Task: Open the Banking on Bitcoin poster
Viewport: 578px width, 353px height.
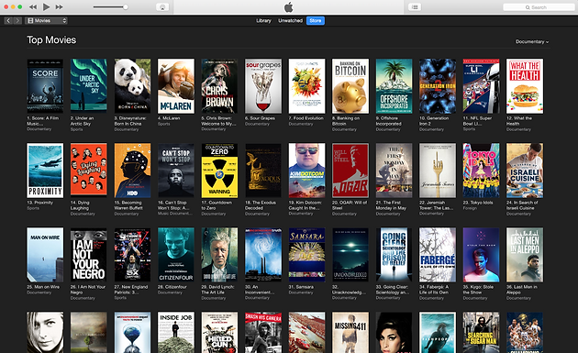Action: point(350,86)
